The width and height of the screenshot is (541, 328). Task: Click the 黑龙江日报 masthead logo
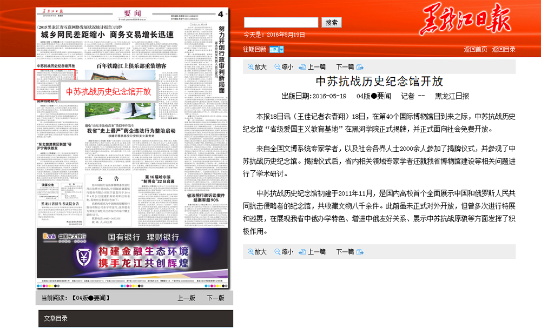click(x=464, y=22)
